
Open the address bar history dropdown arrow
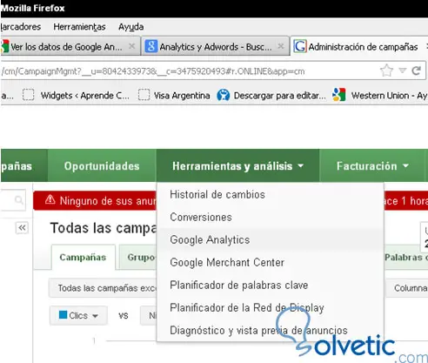(402, 71)
